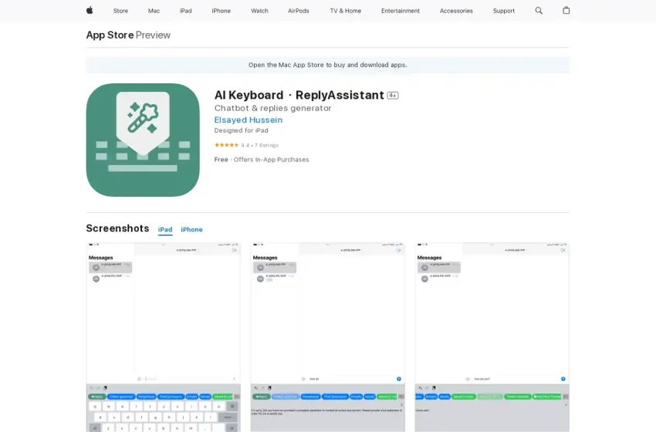The height and width of the screenshot is (432, 656).
Task: Open the TV & Home menu
Action: click(346, 11)
